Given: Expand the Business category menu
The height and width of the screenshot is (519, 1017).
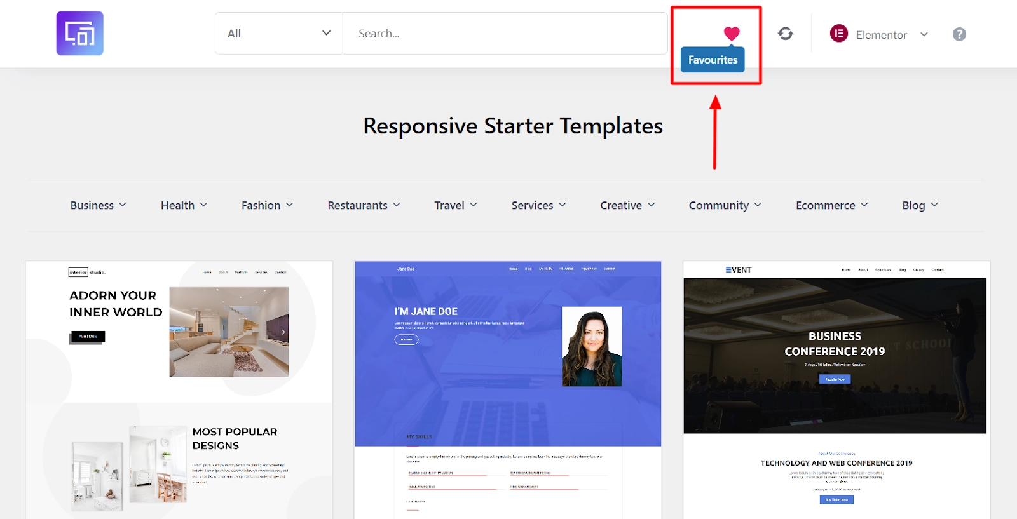Looking at the screenshot, I should (x=99, y=205).
